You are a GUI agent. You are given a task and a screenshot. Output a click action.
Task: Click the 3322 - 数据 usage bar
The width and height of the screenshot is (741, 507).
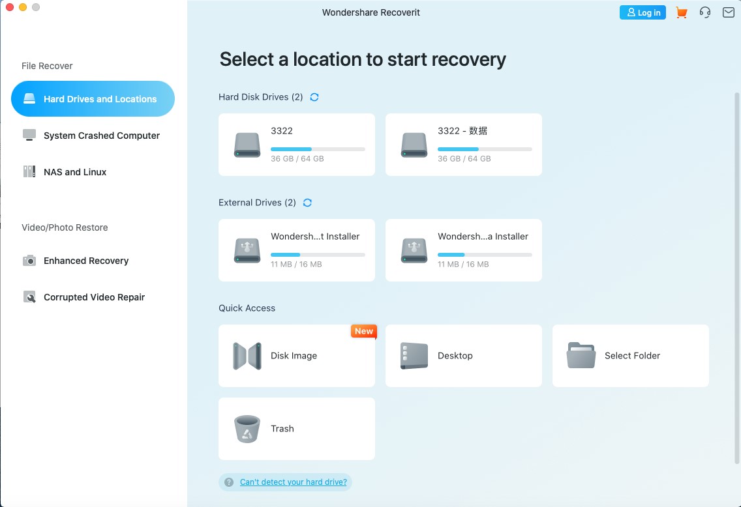coord(485,149)
